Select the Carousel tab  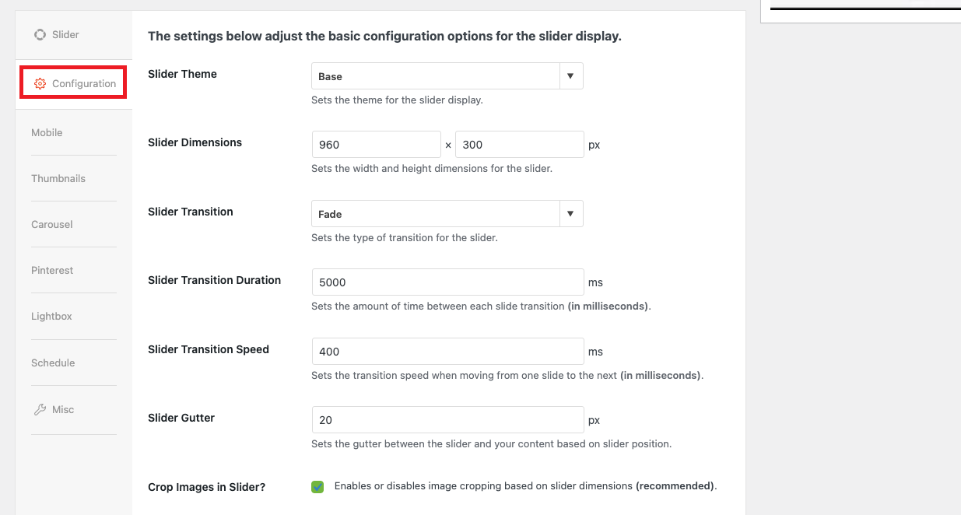(x=52, y=224)
